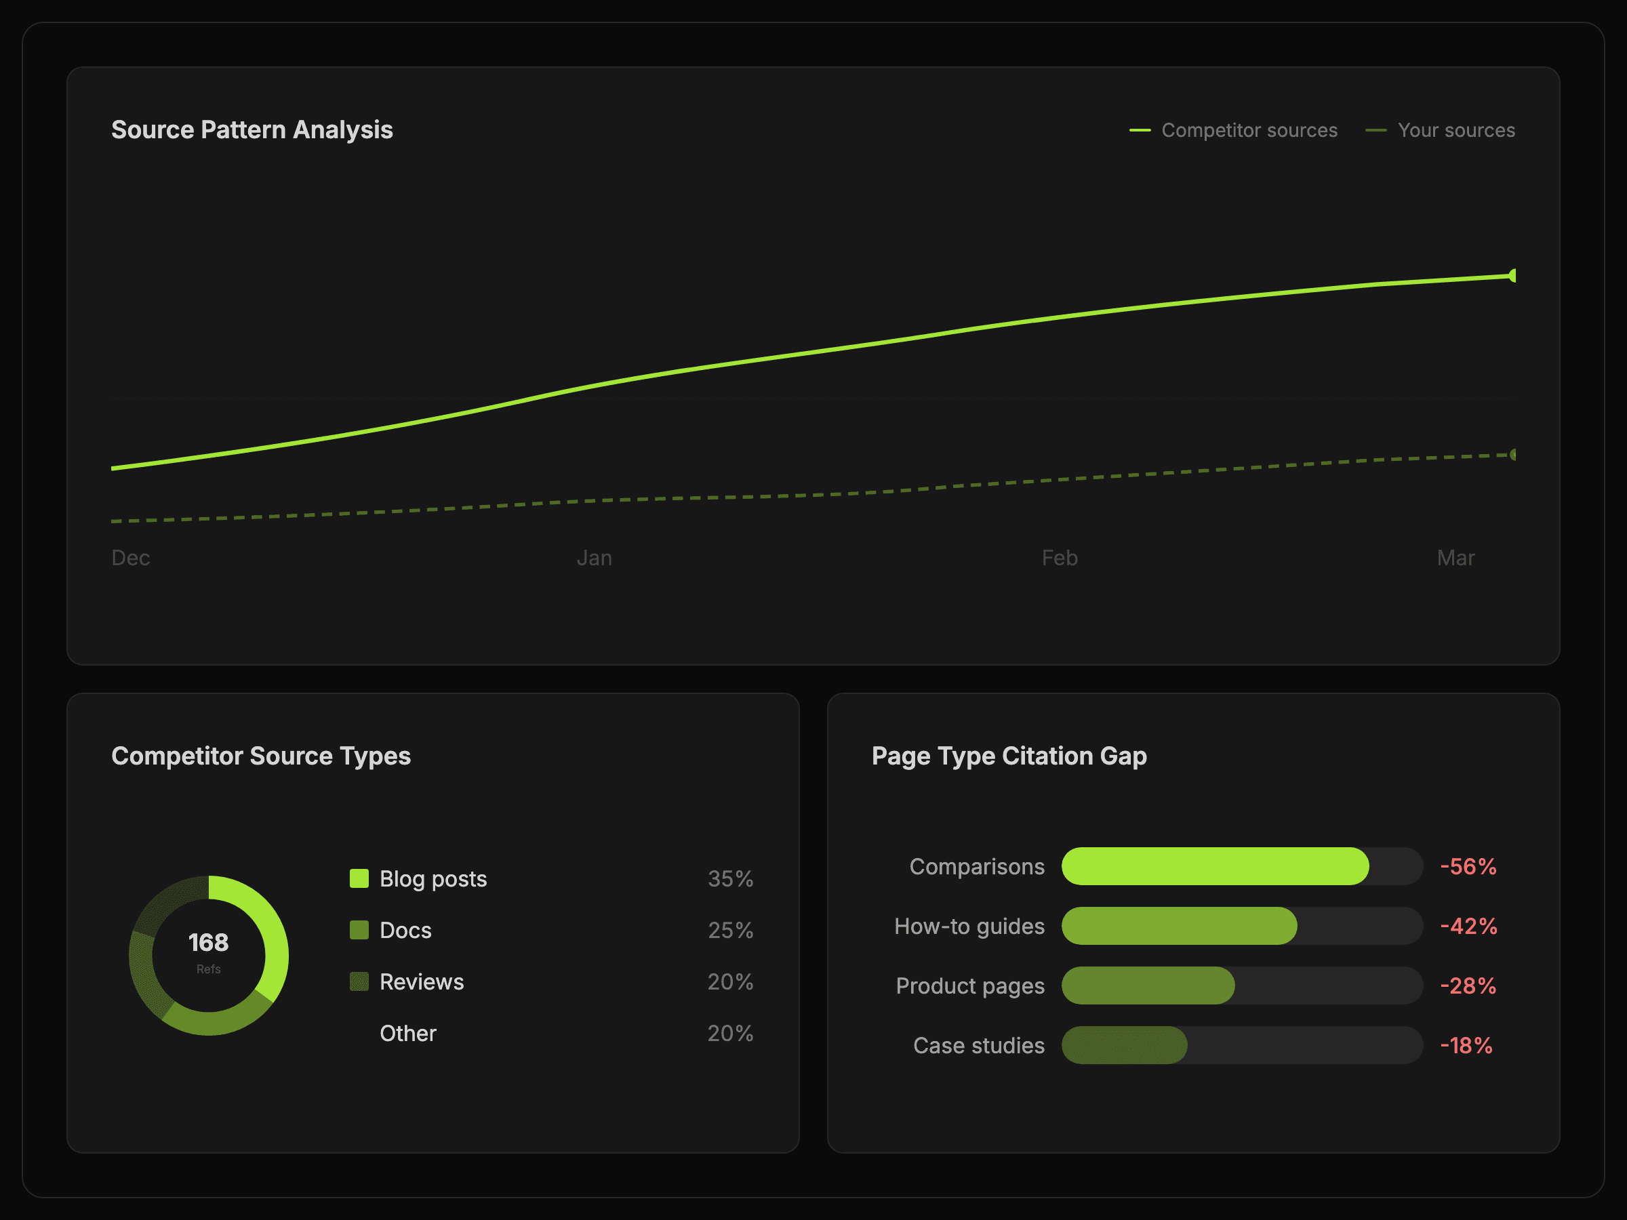Viewport: 1627px width, 1220px height.
Task: Select the Comparisons citation gap bar
Action: [x=1214, y=866]
